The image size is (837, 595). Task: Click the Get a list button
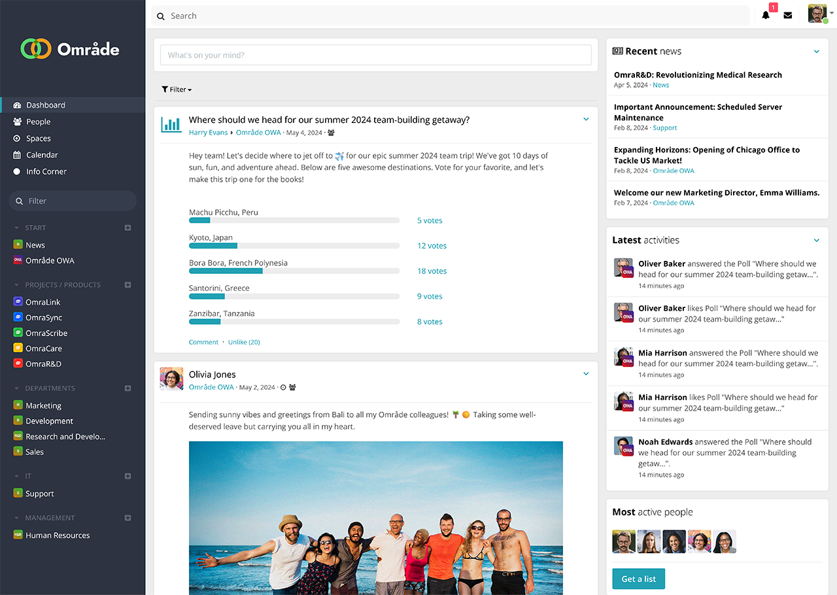click(638, 579)
